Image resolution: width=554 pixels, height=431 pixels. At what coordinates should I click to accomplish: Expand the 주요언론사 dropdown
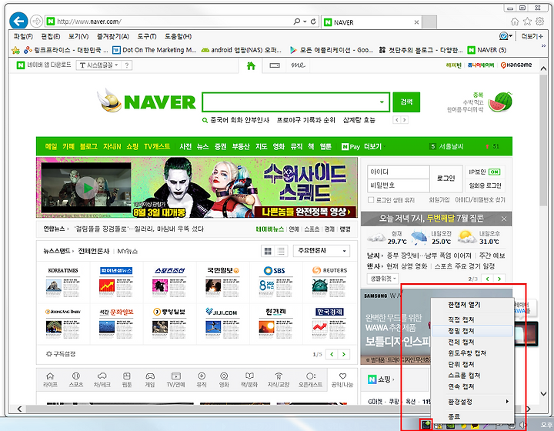(322, 251)
